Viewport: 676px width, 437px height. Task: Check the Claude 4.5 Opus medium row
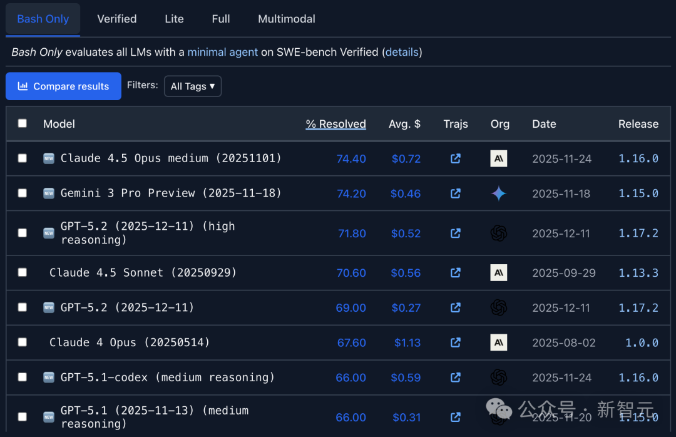pos(23,158)
